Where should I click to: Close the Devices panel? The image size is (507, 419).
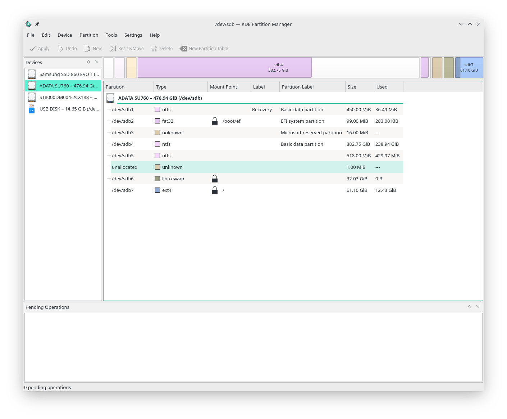pyautogui.click(x=97, y=62)
